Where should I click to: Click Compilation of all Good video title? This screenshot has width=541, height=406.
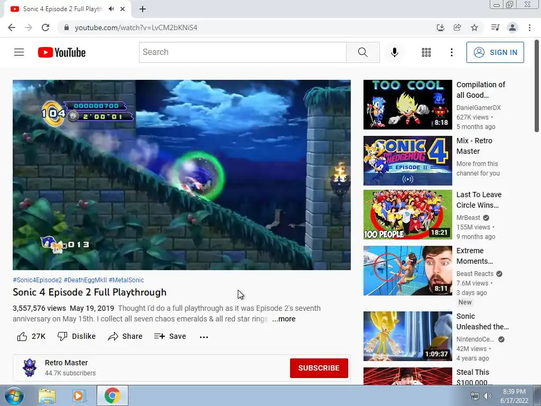coord(481,90)
